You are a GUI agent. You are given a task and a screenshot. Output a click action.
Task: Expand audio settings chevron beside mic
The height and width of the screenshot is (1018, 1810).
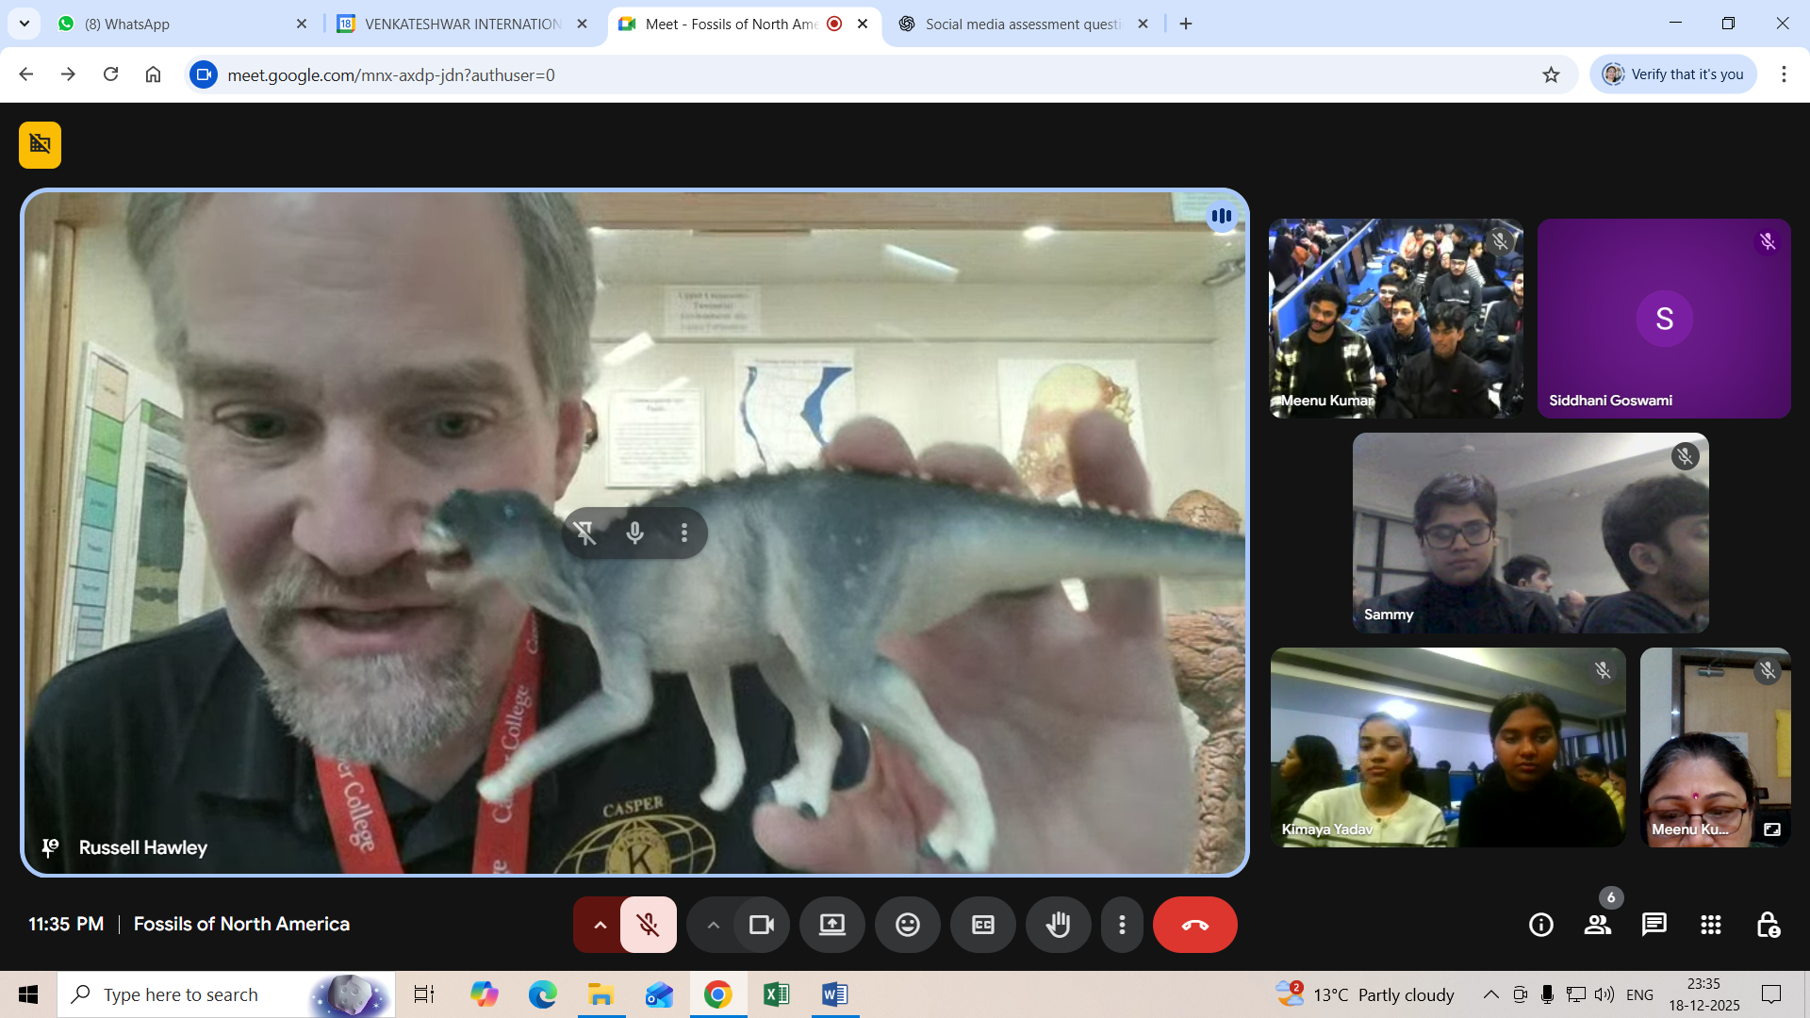(x=600, y=925)
